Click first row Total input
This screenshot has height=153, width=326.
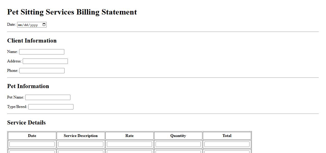click(x=227, y=144)
